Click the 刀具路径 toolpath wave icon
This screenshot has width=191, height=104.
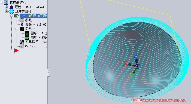pos(22,42)
